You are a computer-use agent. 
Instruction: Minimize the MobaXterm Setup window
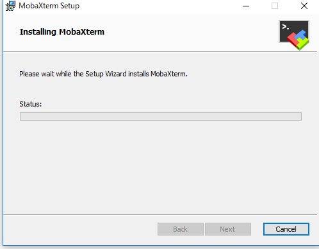click(x=246, y=6)
